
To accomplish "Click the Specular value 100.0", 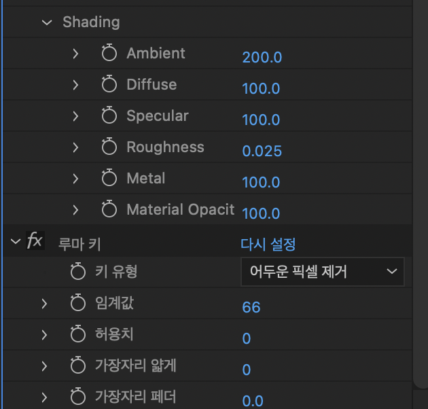I will (x=261, y=120).
